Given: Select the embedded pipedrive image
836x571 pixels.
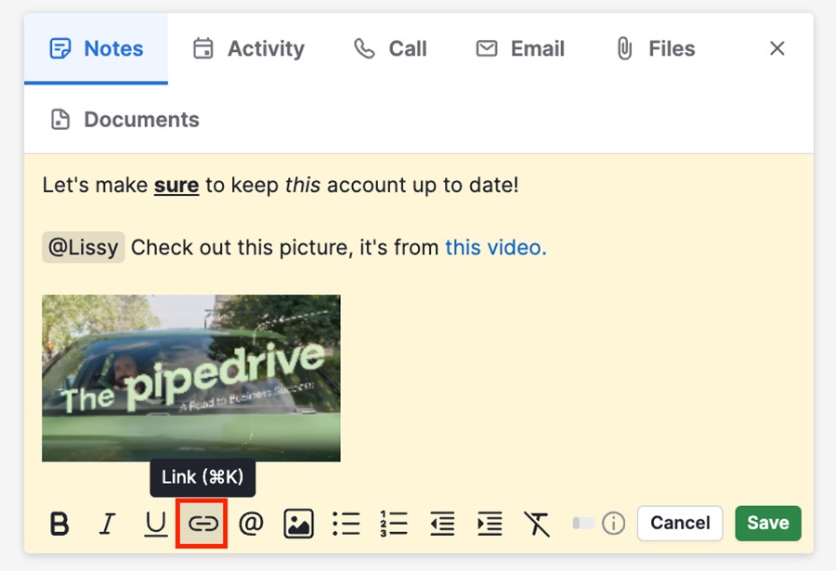Looking at the screenshot, I should [190, 378].
